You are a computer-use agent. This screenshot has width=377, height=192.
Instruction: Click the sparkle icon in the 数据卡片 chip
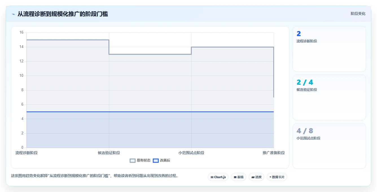[x=270, y=177]
